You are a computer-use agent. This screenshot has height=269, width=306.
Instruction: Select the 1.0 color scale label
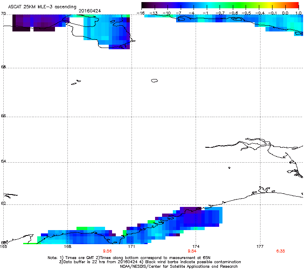(x=299, y=13)
